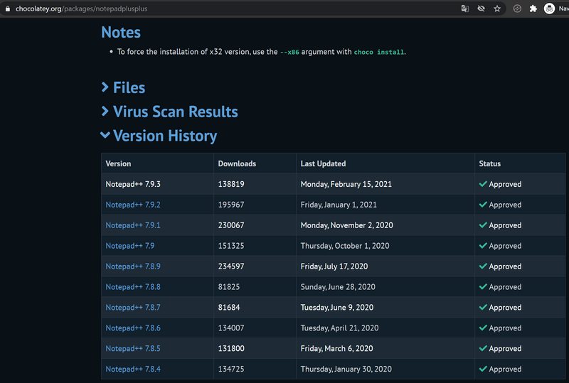
Task: Click the Approved checkmark for Notepad++ 7.9.3
Action: point(483,184)
